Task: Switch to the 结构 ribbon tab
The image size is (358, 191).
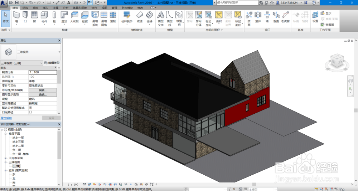Action: pos(25,8)
